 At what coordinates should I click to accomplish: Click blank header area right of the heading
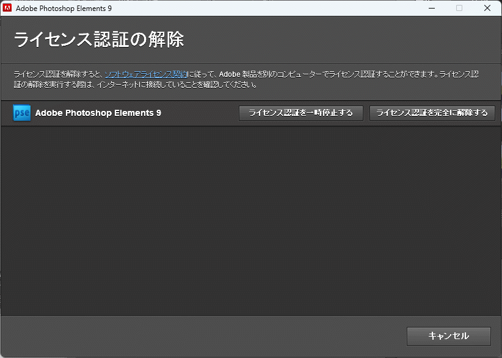coord(342,40)
